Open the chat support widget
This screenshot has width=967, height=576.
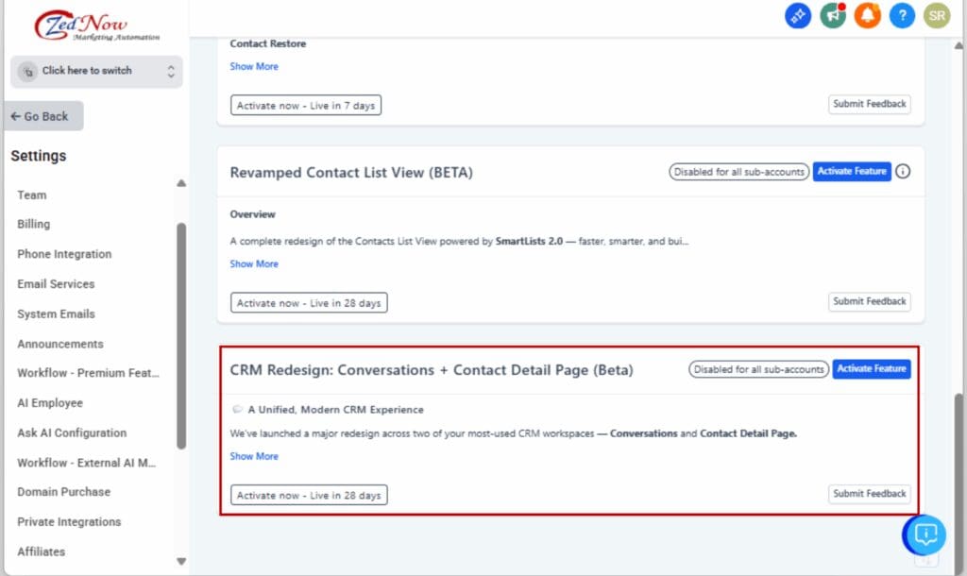coord(924,534)
